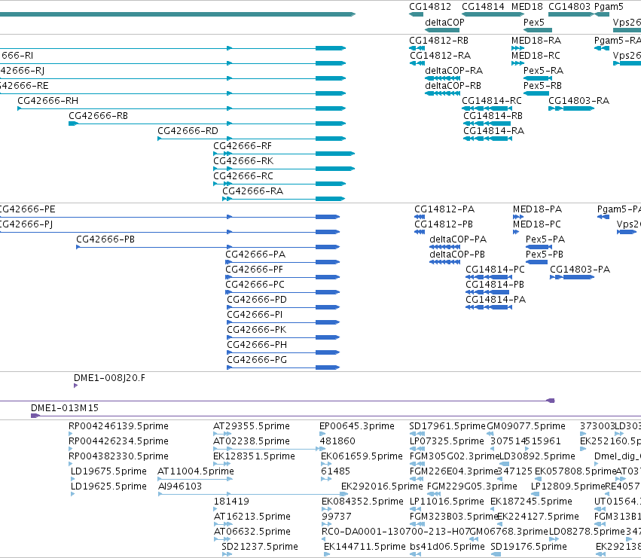
Task: Click transcript CG14814-RB
Action: (x=493, y=116)
